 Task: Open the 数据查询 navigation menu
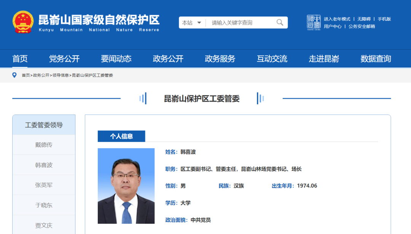(375, 58)
